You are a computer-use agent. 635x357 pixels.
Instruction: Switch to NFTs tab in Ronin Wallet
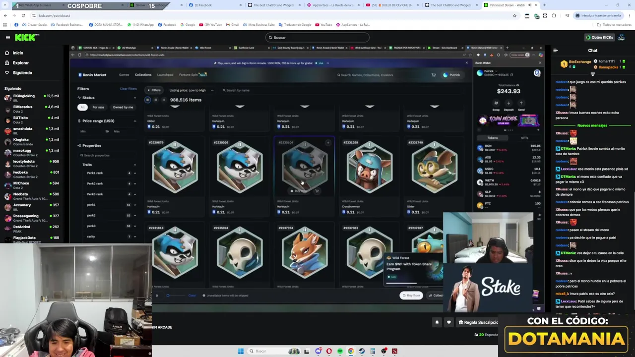tap(524, 138)
